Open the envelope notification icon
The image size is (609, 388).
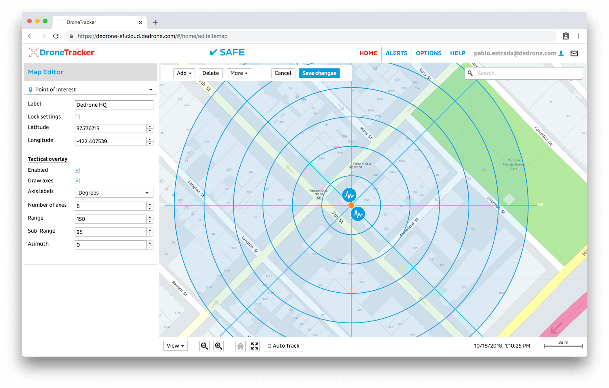pos(574,53)
